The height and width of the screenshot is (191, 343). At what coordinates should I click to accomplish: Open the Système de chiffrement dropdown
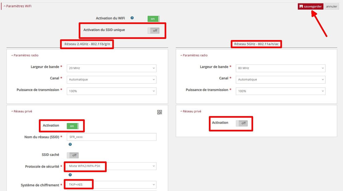112,185
